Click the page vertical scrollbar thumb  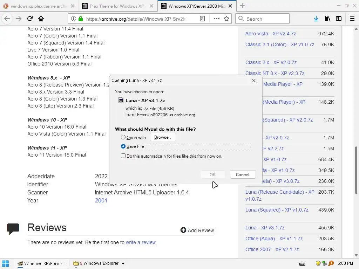click(356, 170)
